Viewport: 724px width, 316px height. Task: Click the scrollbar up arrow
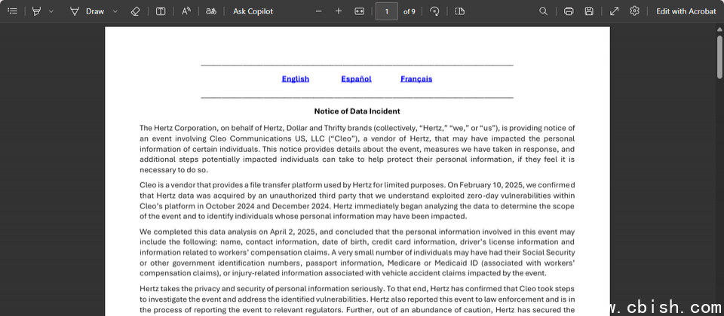719,29
